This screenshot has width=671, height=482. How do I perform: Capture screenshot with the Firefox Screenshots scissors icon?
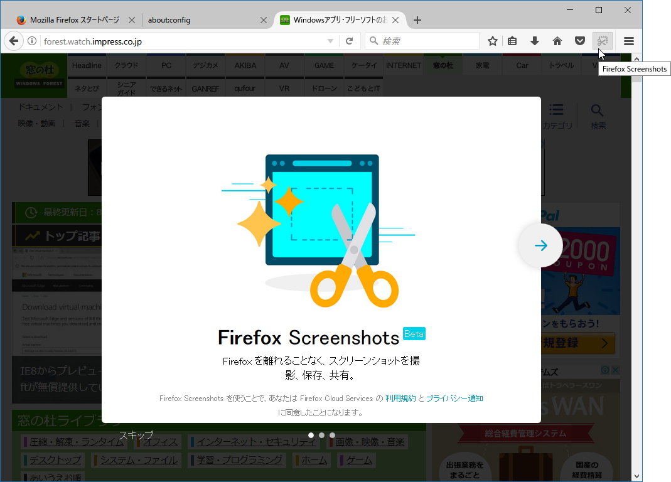pyautogui.click(x=602, y=40)
